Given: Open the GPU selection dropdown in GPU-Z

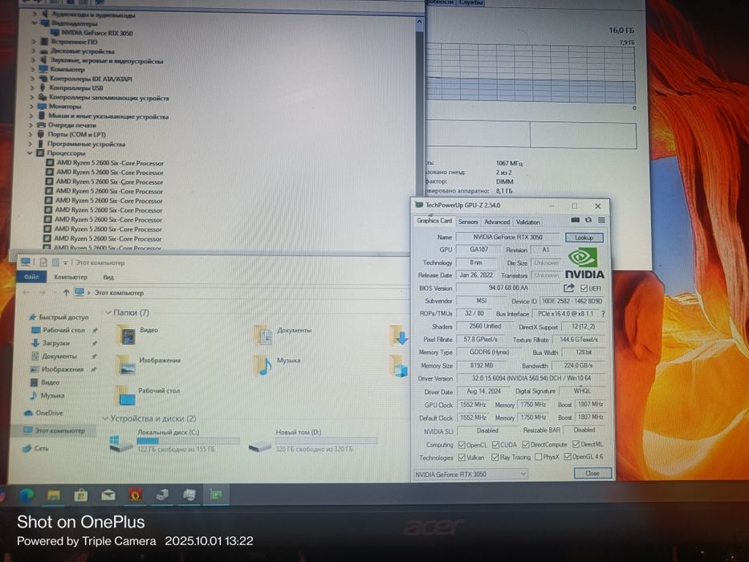Looking at the screenshot, I should pos(470,474).
